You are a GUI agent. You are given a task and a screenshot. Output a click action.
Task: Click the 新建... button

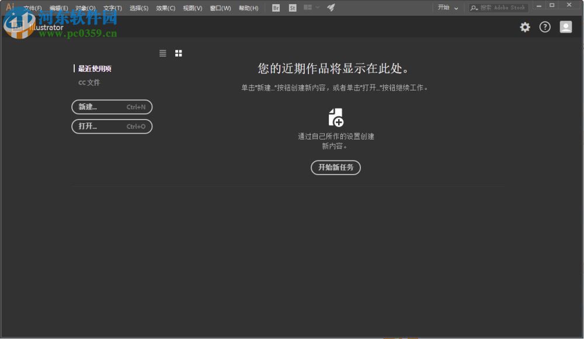point(112,107)
